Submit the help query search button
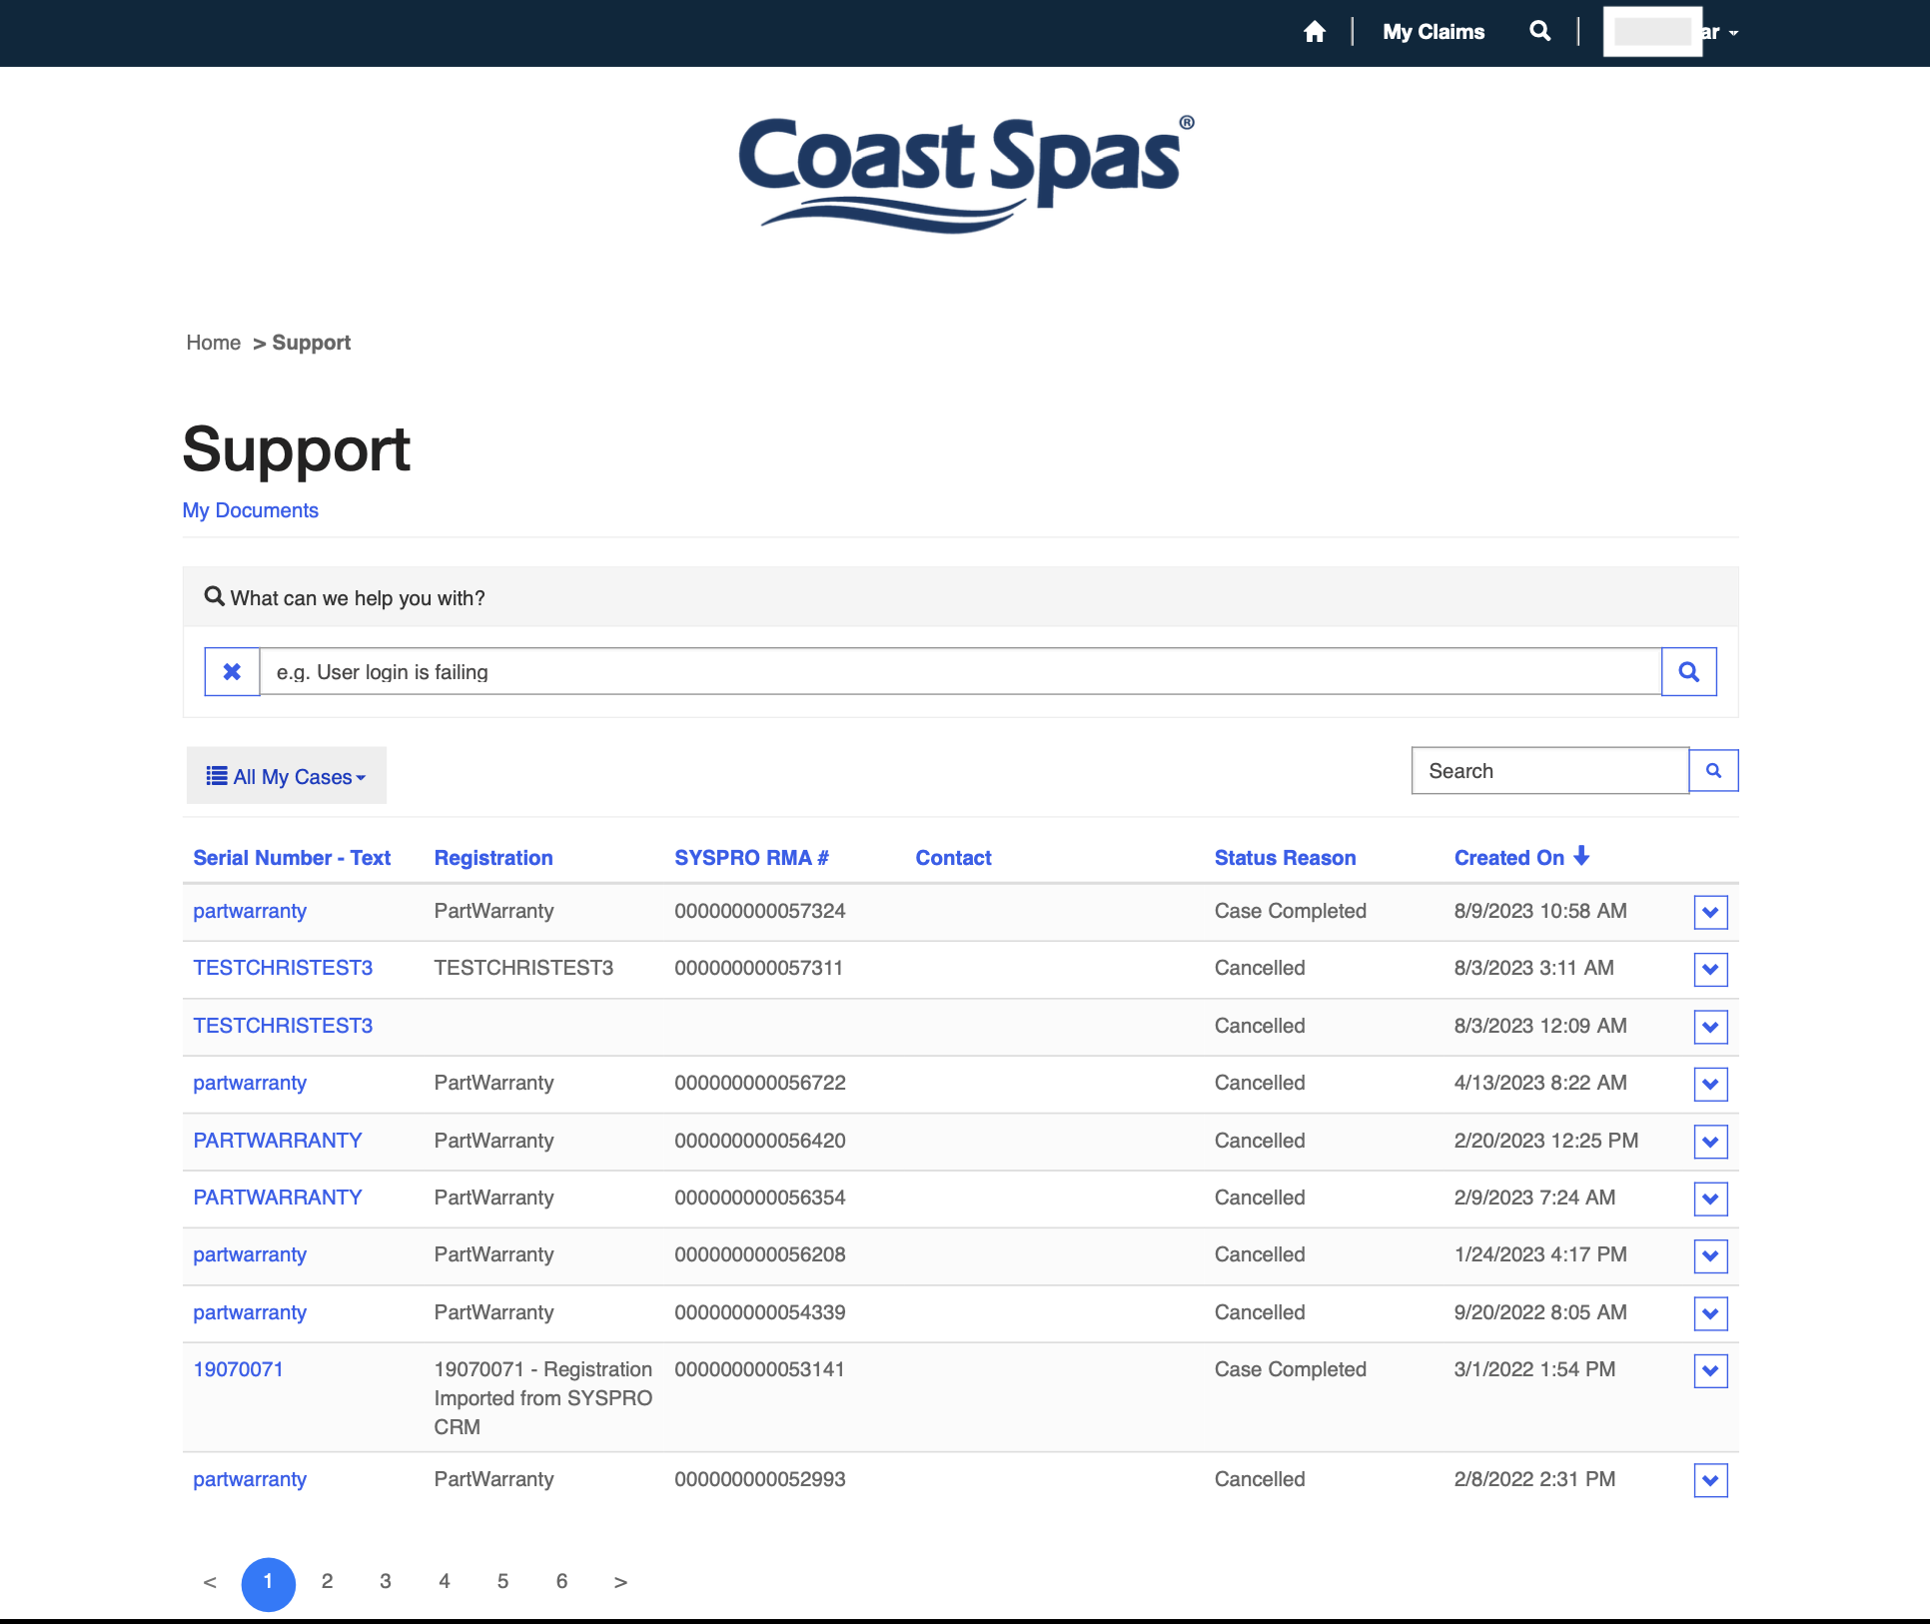Image resolution: width=1930 pixels, height=1624 pixels. [1689, 672]
